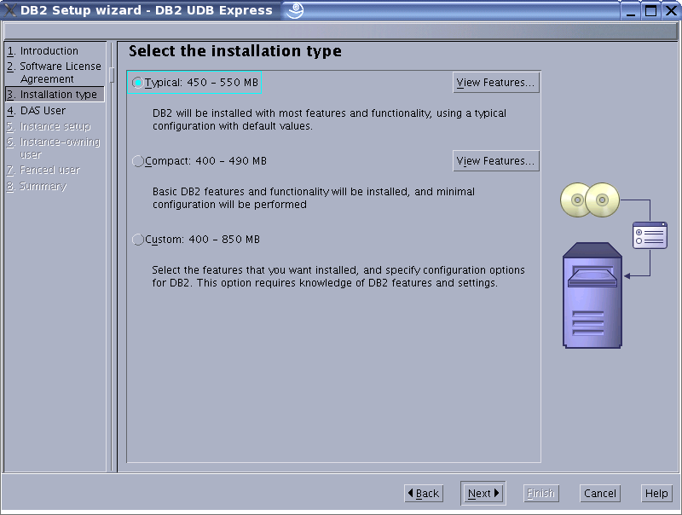Viewport: 682px width, 515px height.
Task: Open View Features for Compact install
Action: (496, 161)
